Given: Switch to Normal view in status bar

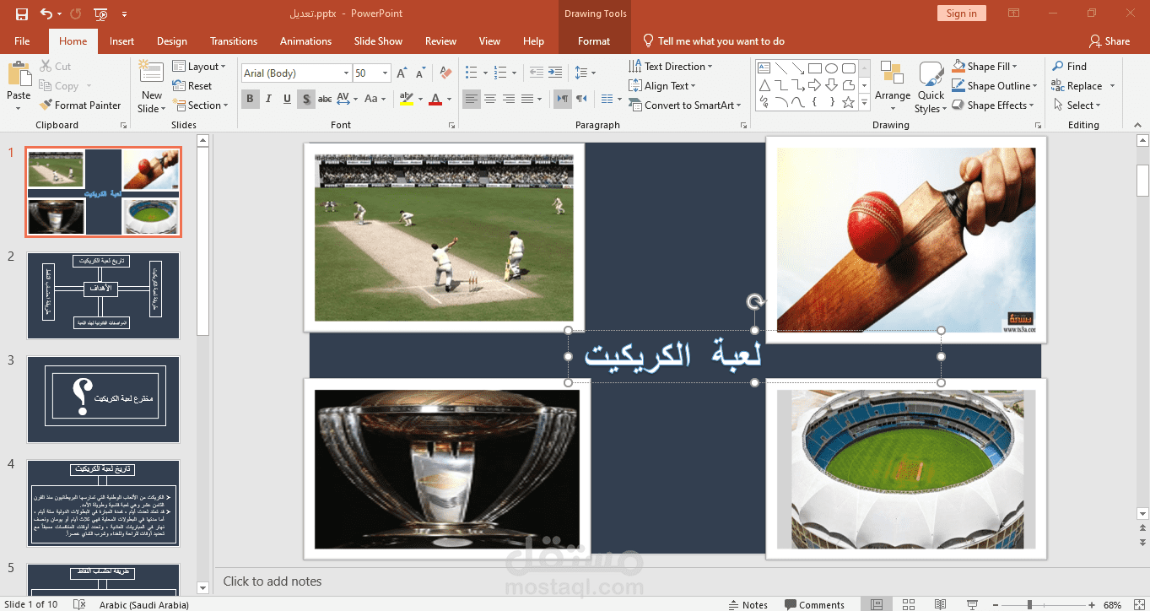Looking at the screenshot, I should tap(877, 604).
